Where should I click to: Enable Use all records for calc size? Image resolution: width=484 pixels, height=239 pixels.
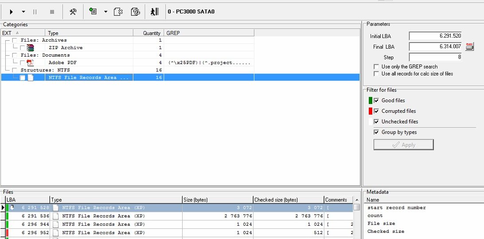click(376, 74)
